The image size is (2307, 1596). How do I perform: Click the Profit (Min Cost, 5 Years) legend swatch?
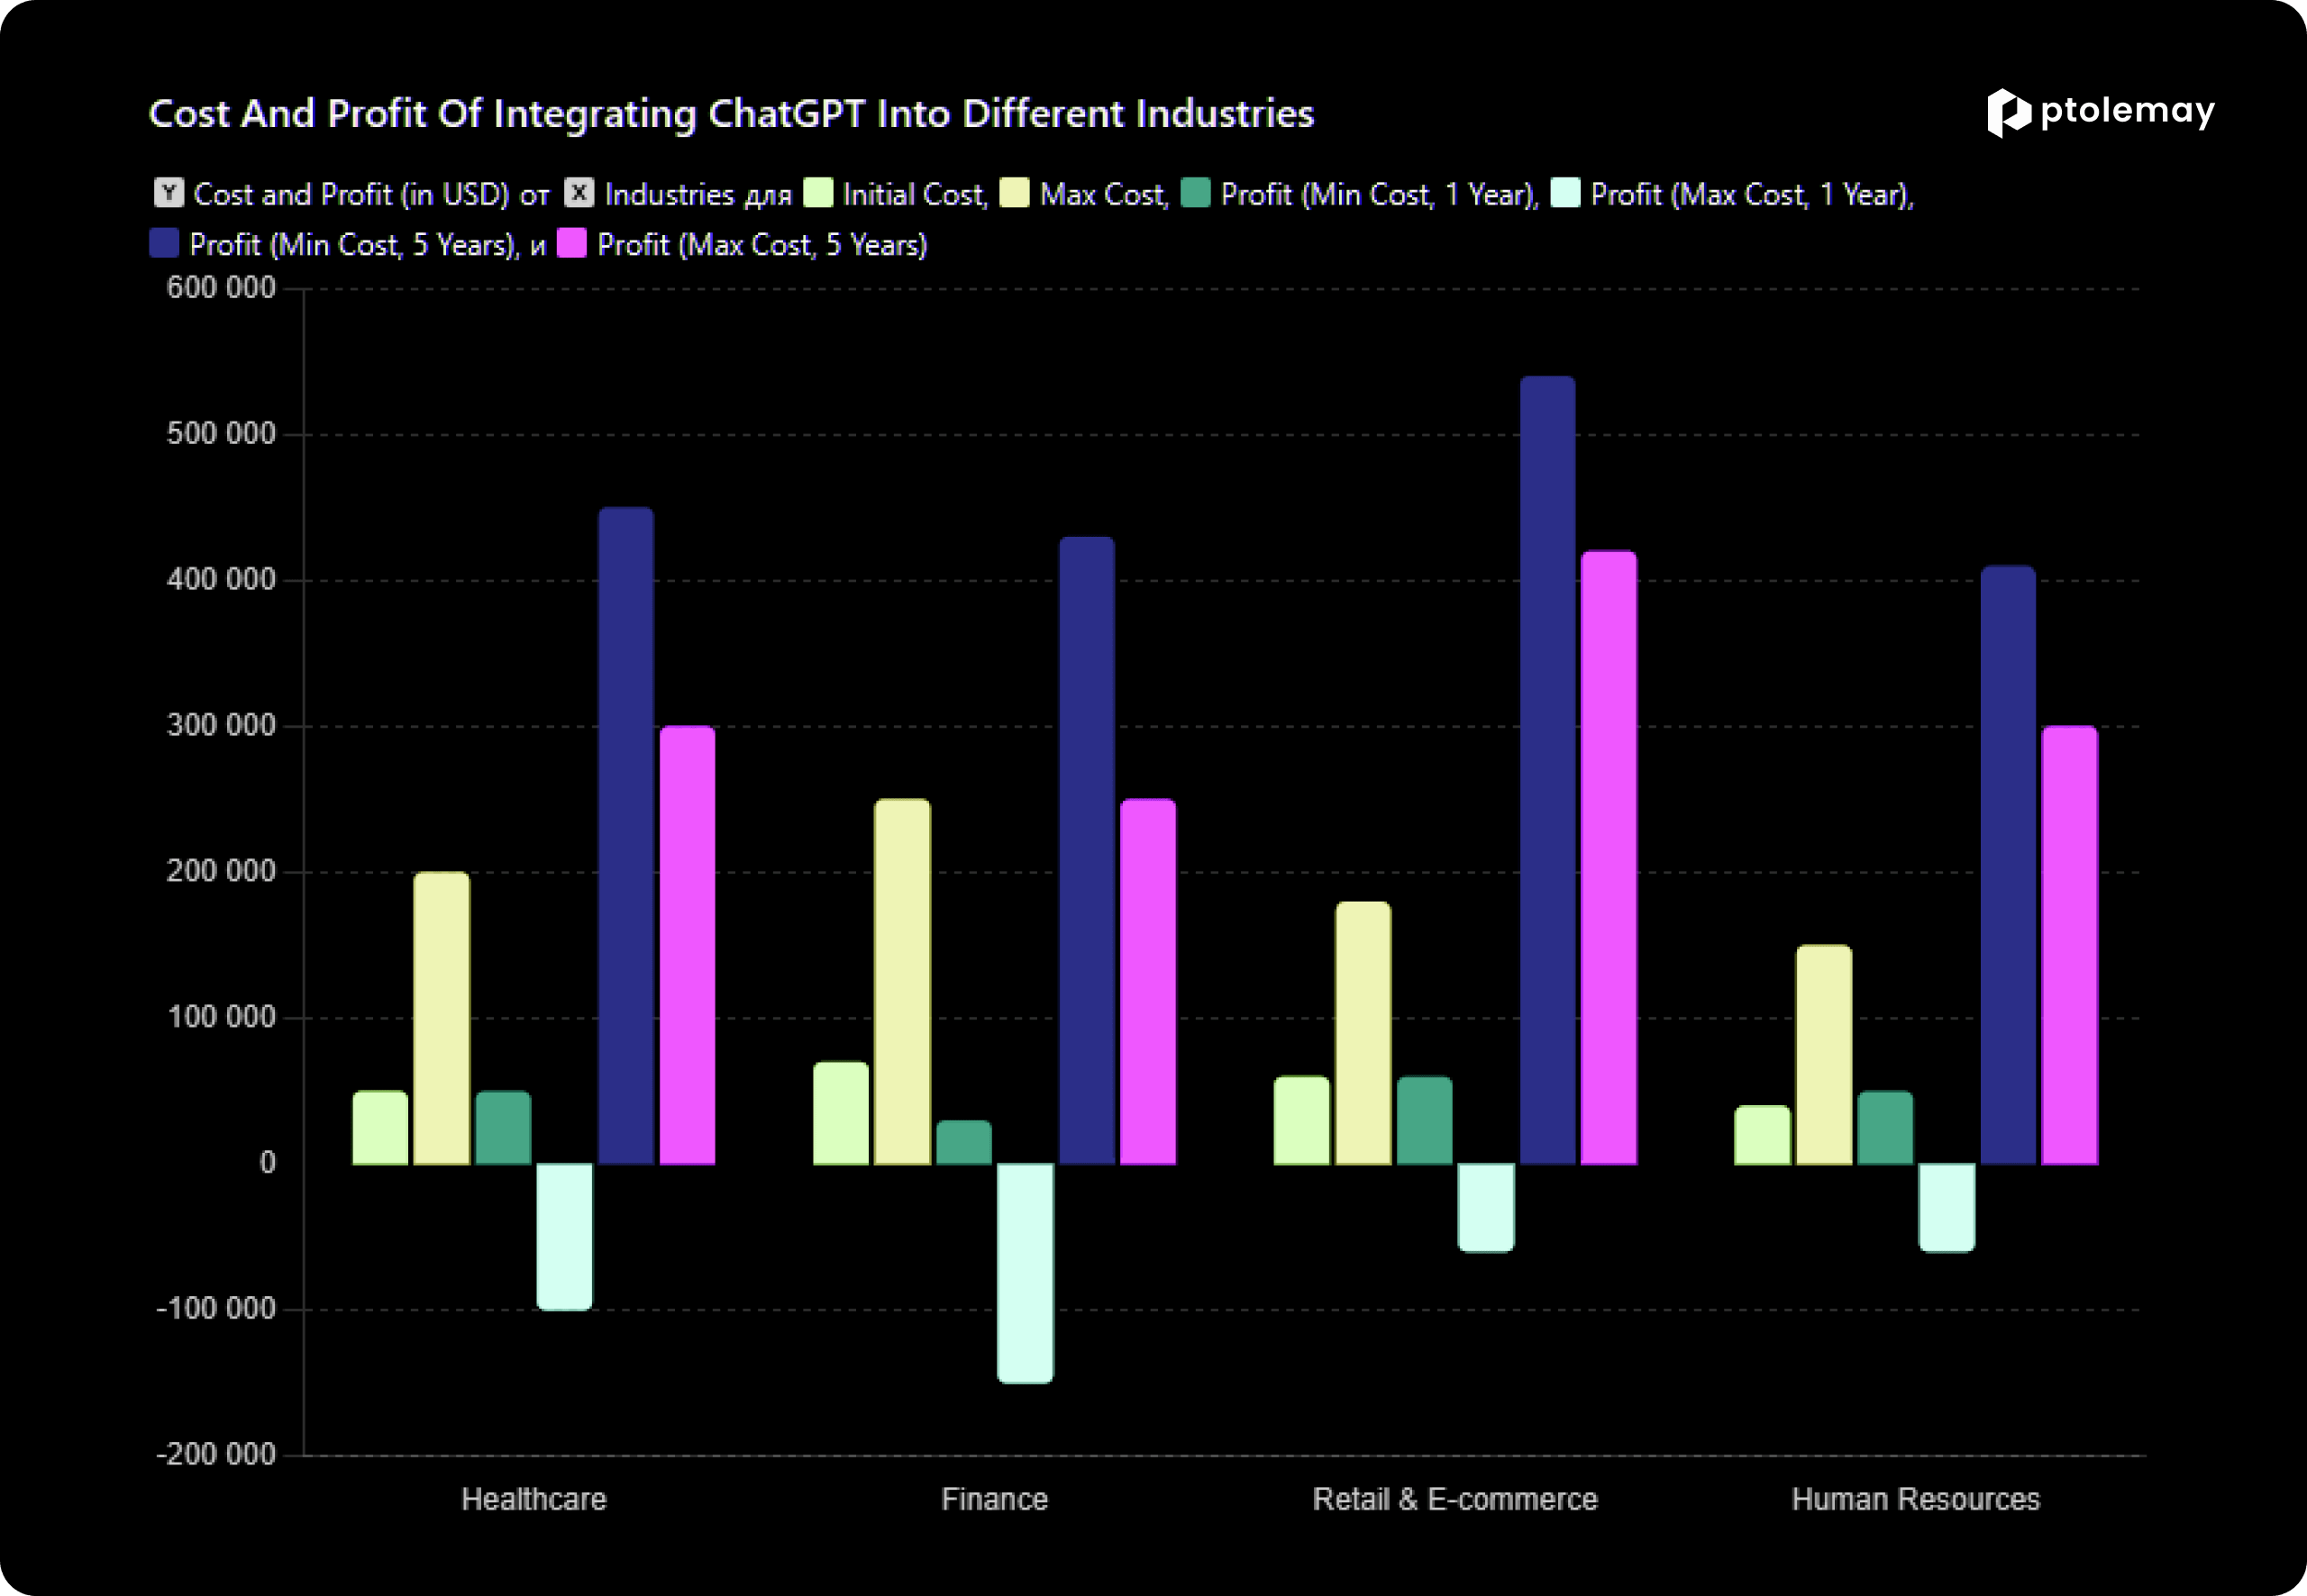pos(164,243)
